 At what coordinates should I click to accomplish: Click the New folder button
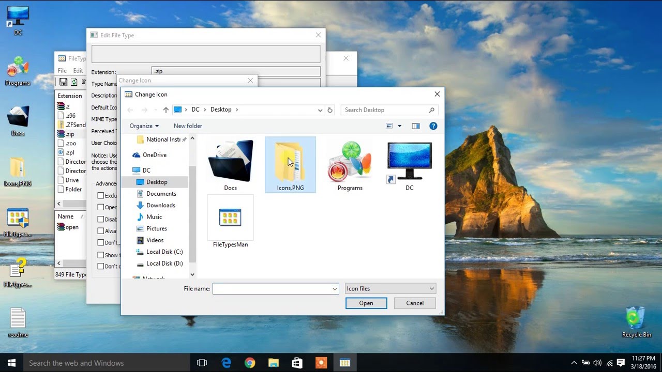(187, 126)
